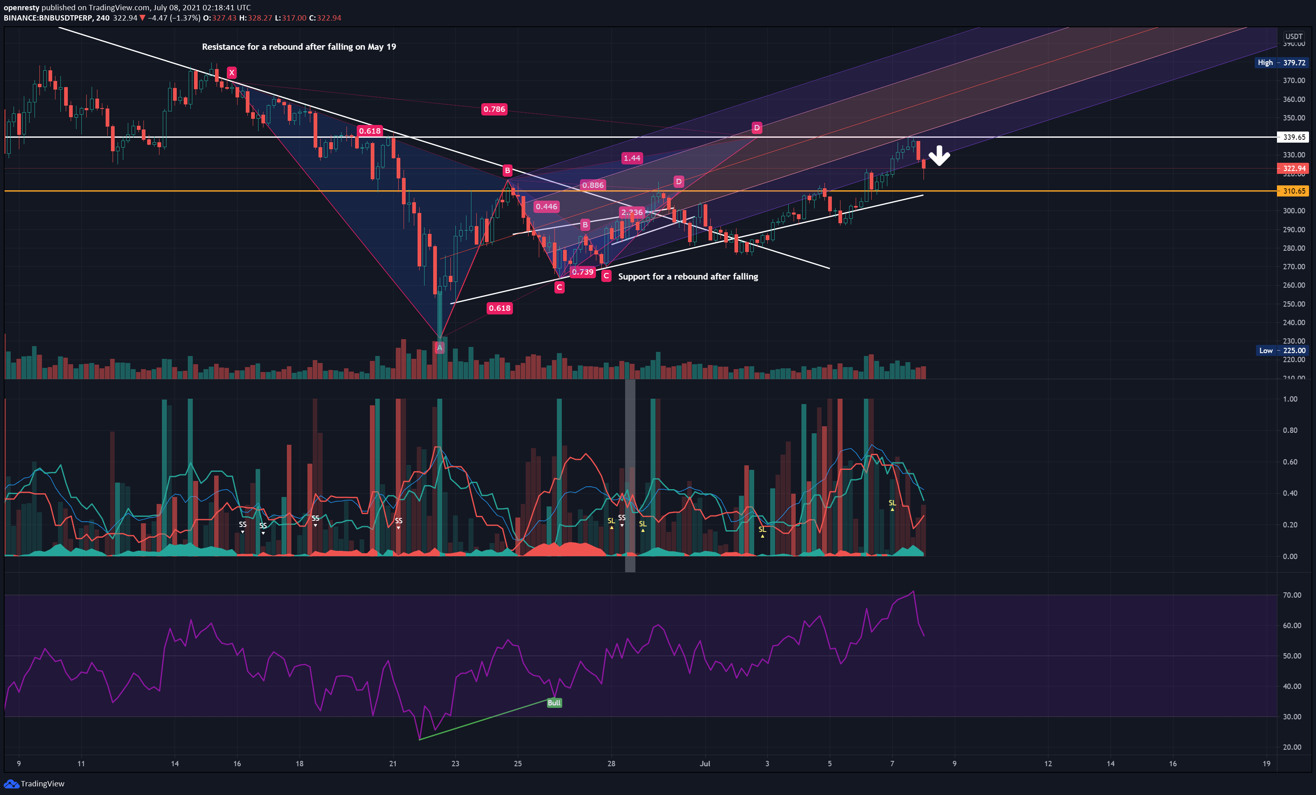Open the USDT currency label on price axis
1316x795 pixels.
click(x=1293, y=36)
